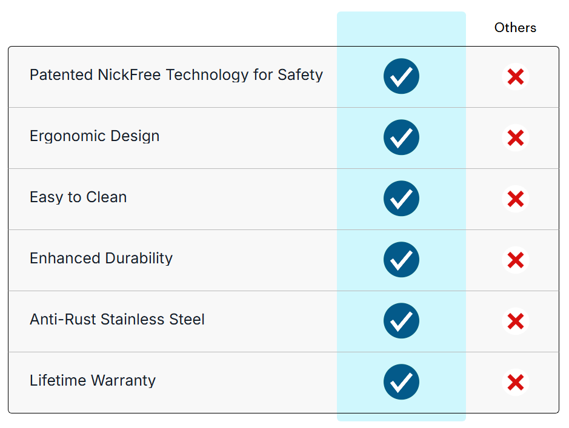The width and height of the screenshot is (569, 428).
Task: Click the Enhanced Durability label
Action: coord(101,258)
